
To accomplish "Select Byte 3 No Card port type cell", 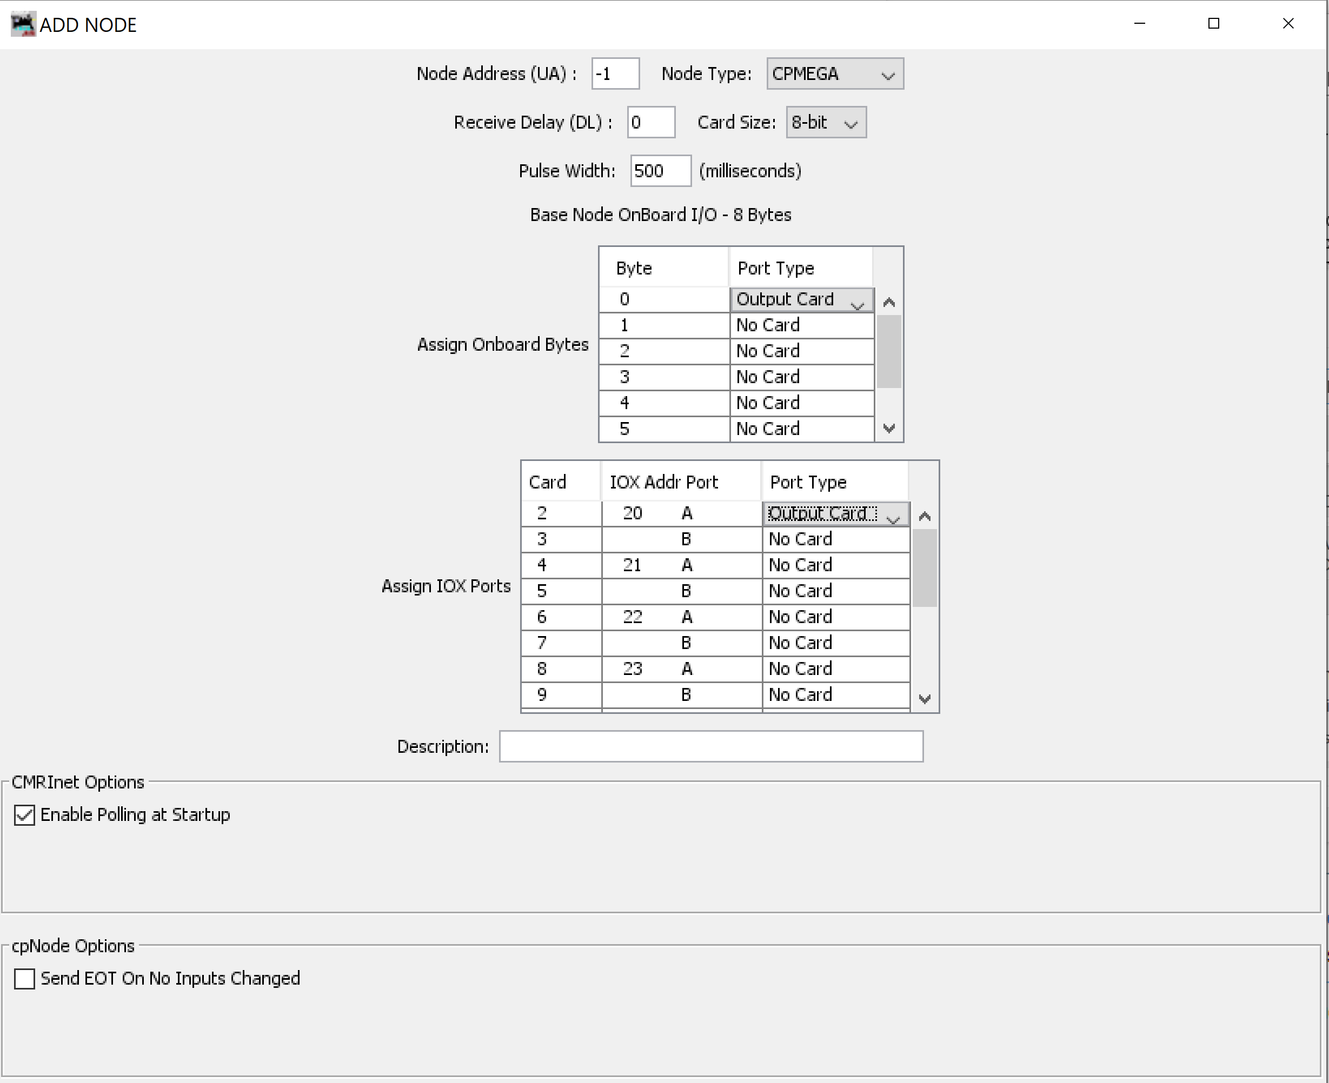I will click(x=801, y=377).
